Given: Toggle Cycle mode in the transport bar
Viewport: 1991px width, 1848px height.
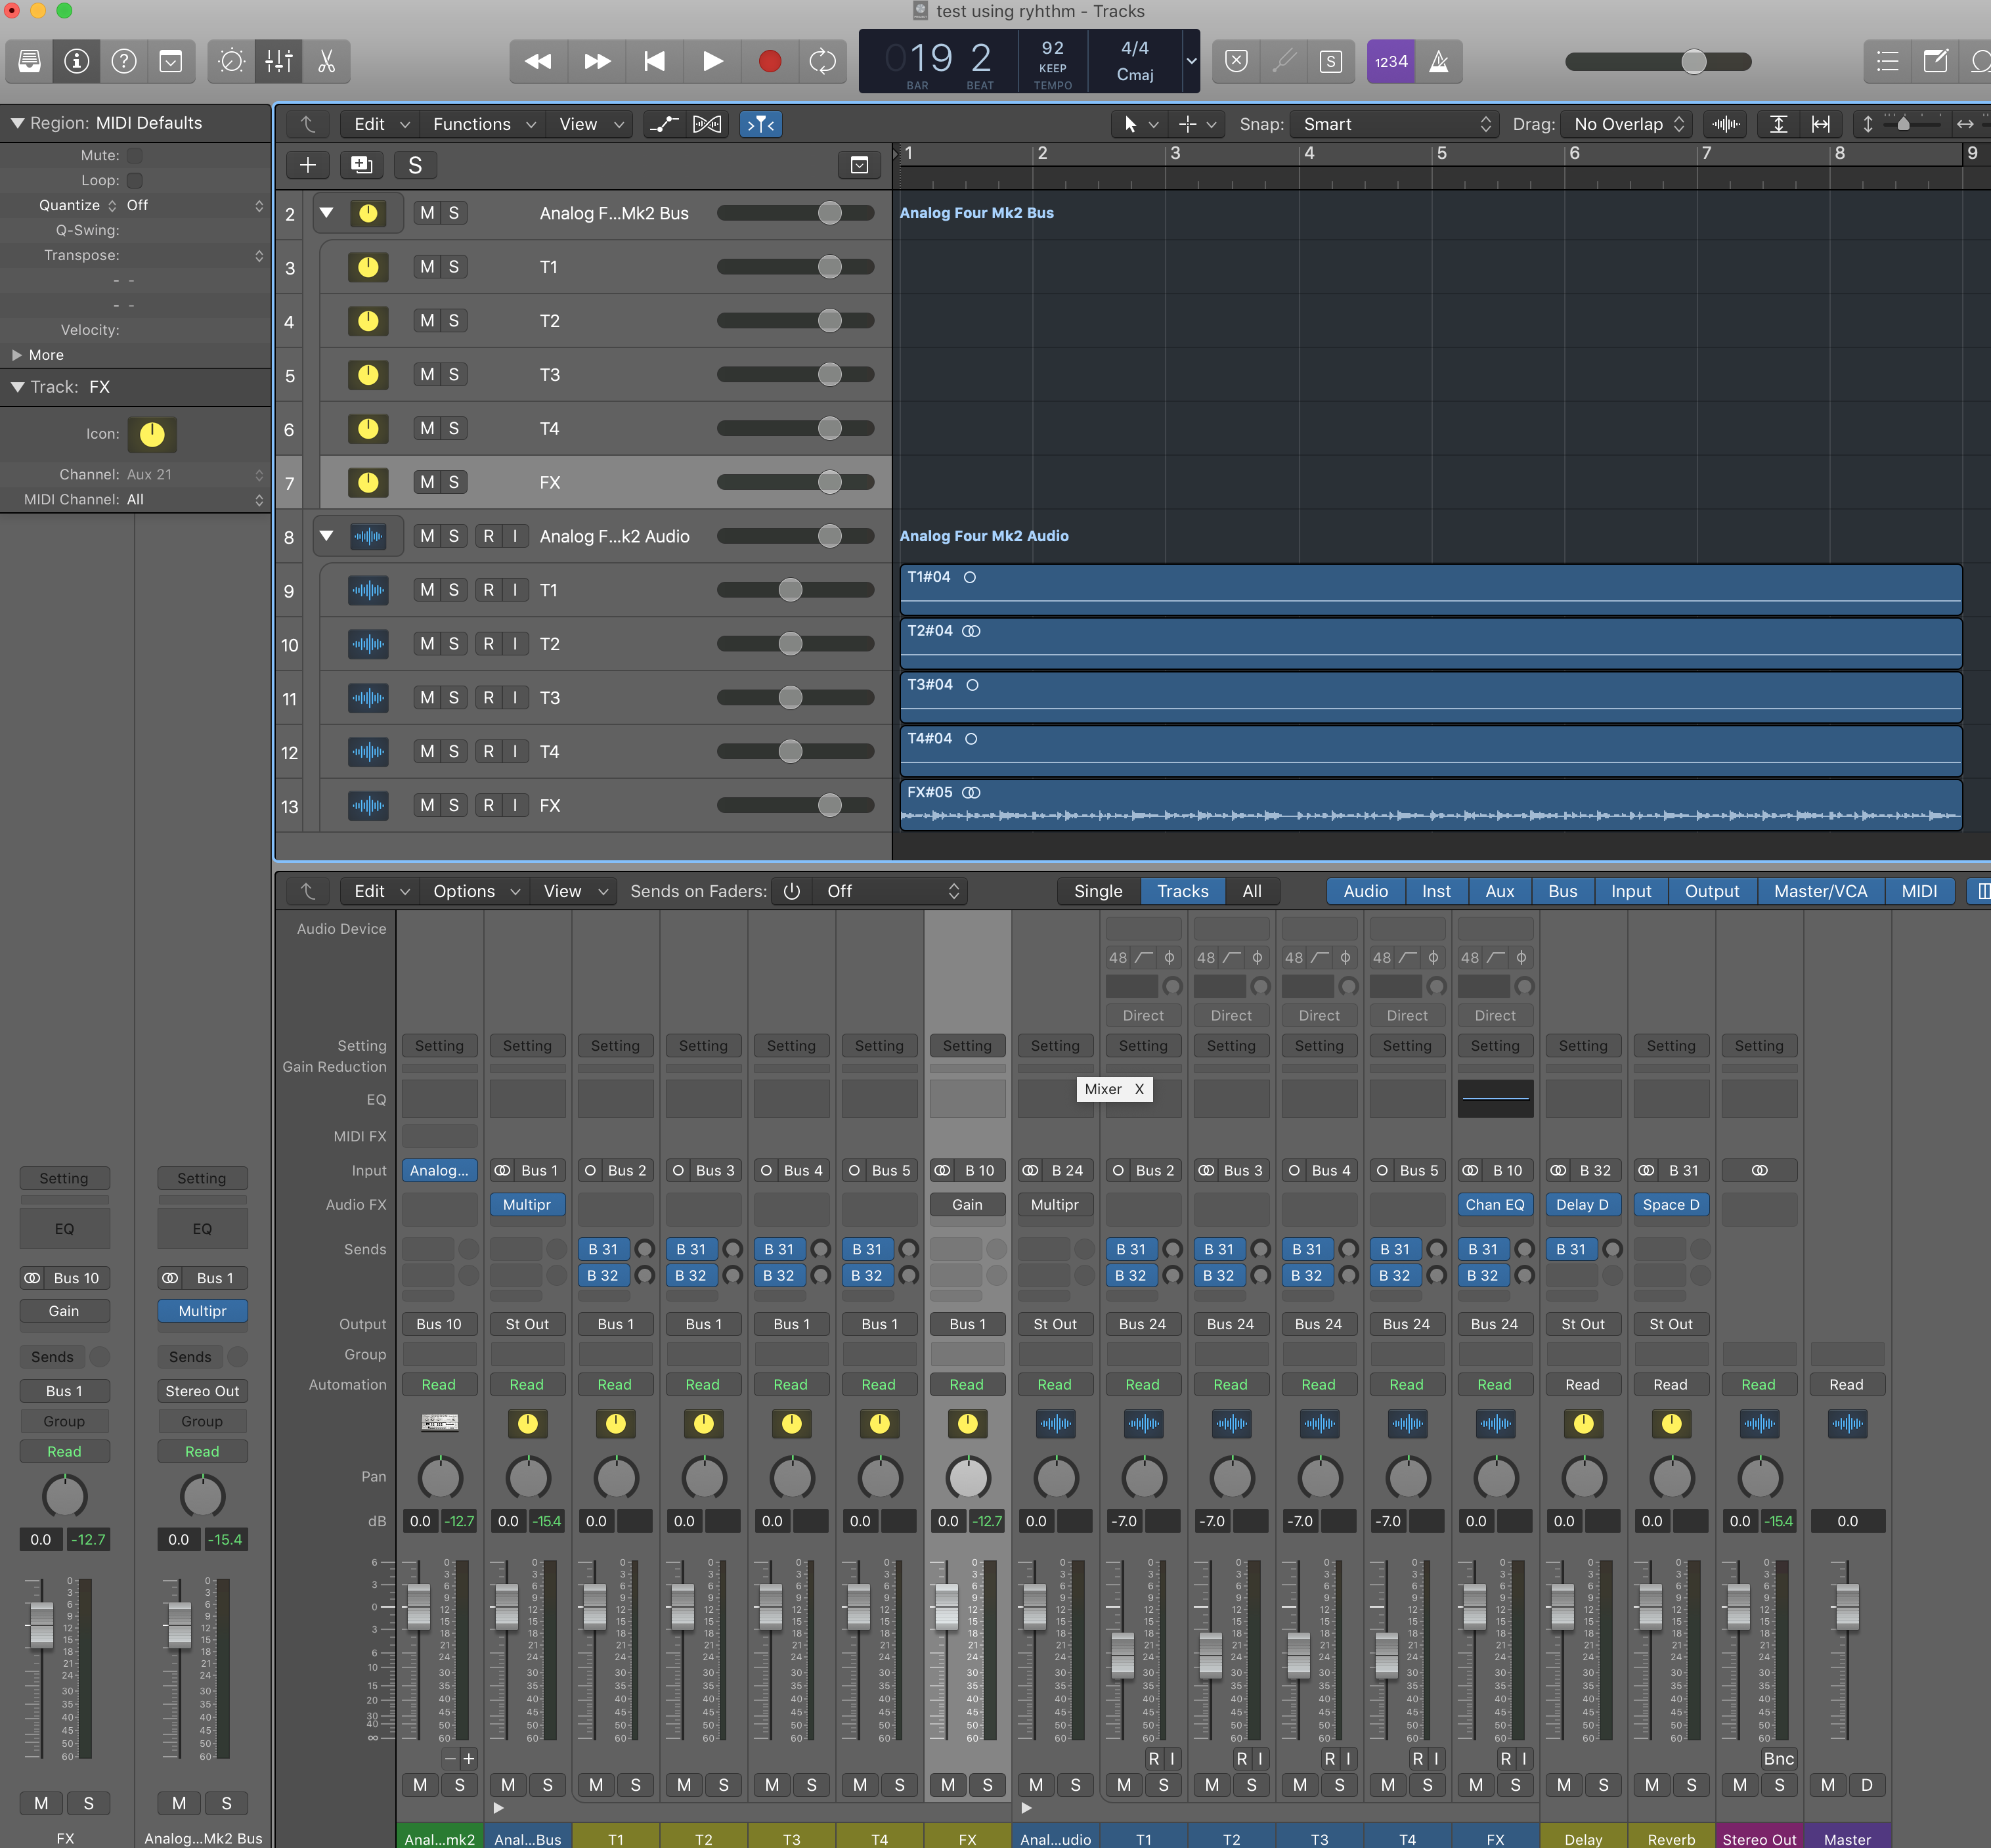Looking at the screenshot, I should pyautogui.click(x=822, y=62).
